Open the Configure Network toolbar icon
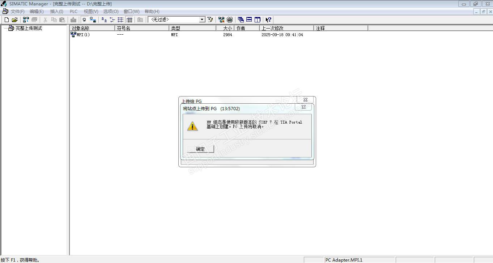Screen dimensions: 493x263 point(221,20)
